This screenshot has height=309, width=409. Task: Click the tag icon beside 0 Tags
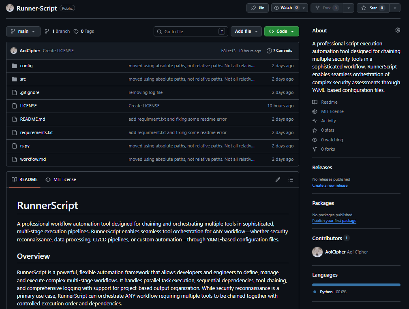click(76, 31)
